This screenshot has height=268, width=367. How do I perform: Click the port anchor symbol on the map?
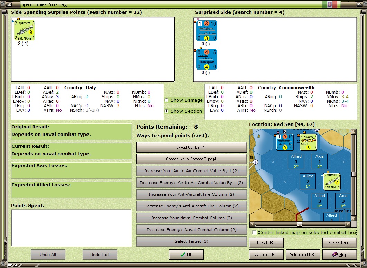click(256, 162)
